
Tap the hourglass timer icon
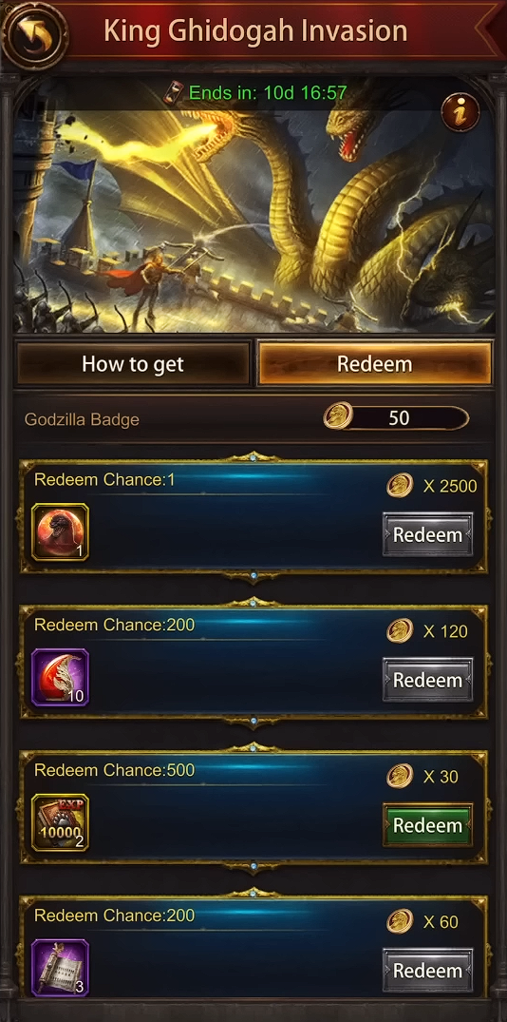tap(175, 92)
